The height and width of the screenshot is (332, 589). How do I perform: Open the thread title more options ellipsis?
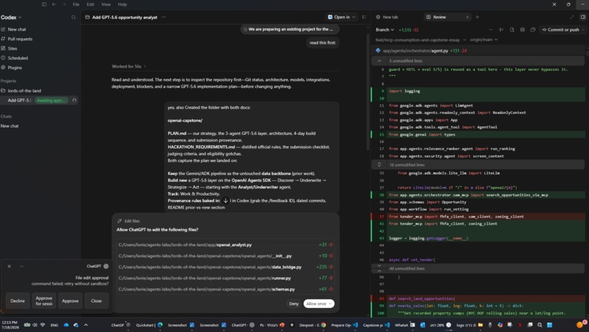click(164, 18)
